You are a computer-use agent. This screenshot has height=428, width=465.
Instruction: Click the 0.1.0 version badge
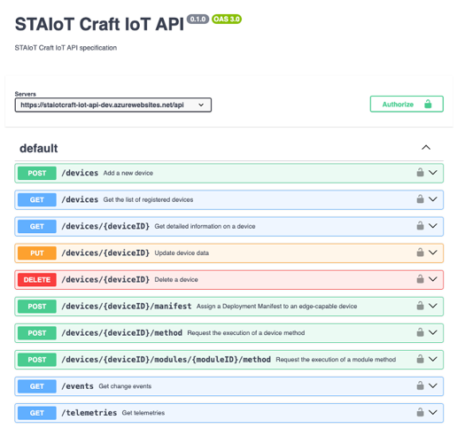198,19
